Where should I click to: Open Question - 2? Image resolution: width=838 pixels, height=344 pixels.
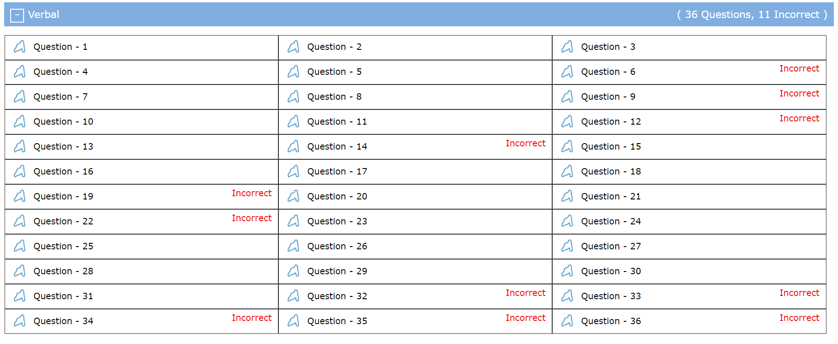pos(335,47)
